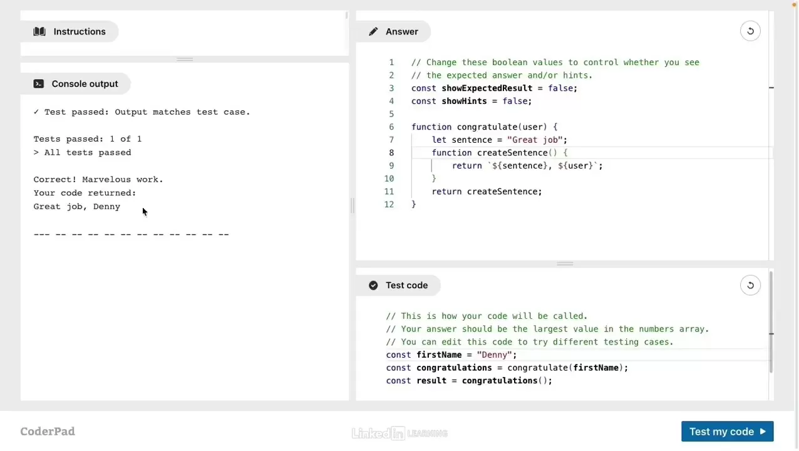Click the play arrow on Test my code
Viewport: 799px width, 451px height.
763,432
